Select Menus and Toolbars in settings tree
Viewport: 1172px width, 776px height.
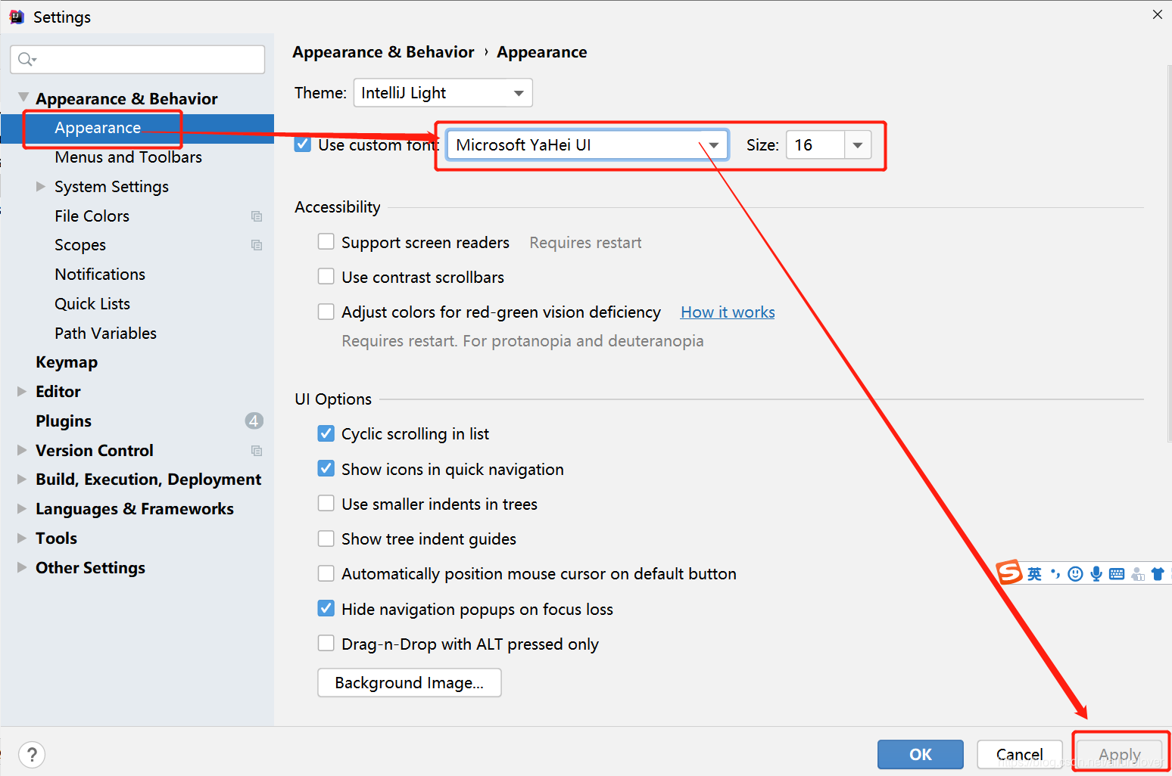pos(128,157)
